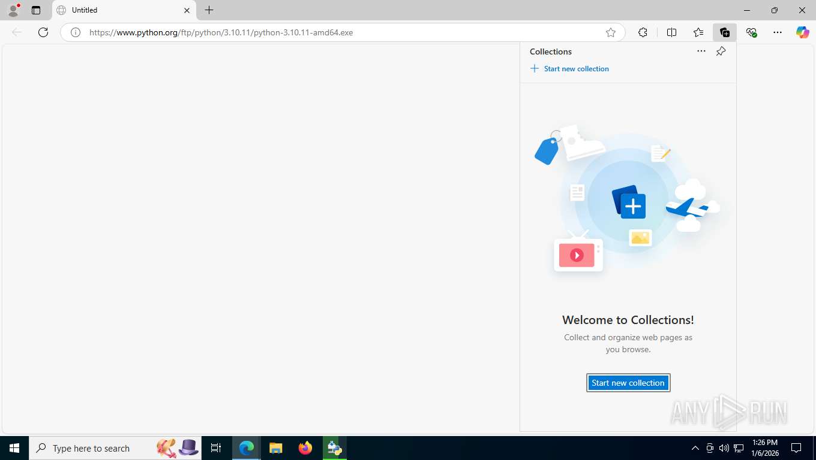Launch Copilot from the toolbar
The width and height of the screenshot is (816, 460).
[803, 32]
